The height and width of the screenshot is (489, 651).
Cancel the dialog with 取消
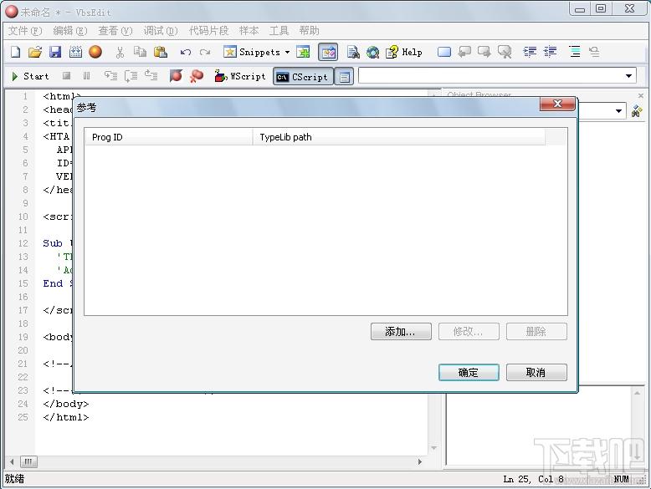(x=536, y=372)
